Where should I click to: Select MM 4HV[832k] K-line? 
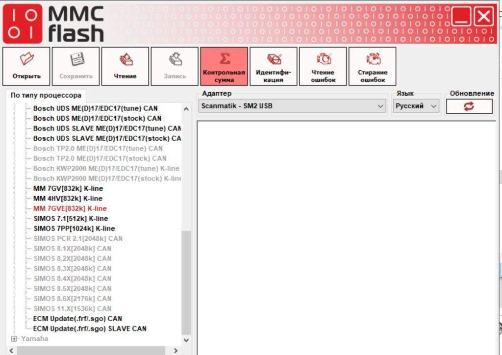point(68,199)
